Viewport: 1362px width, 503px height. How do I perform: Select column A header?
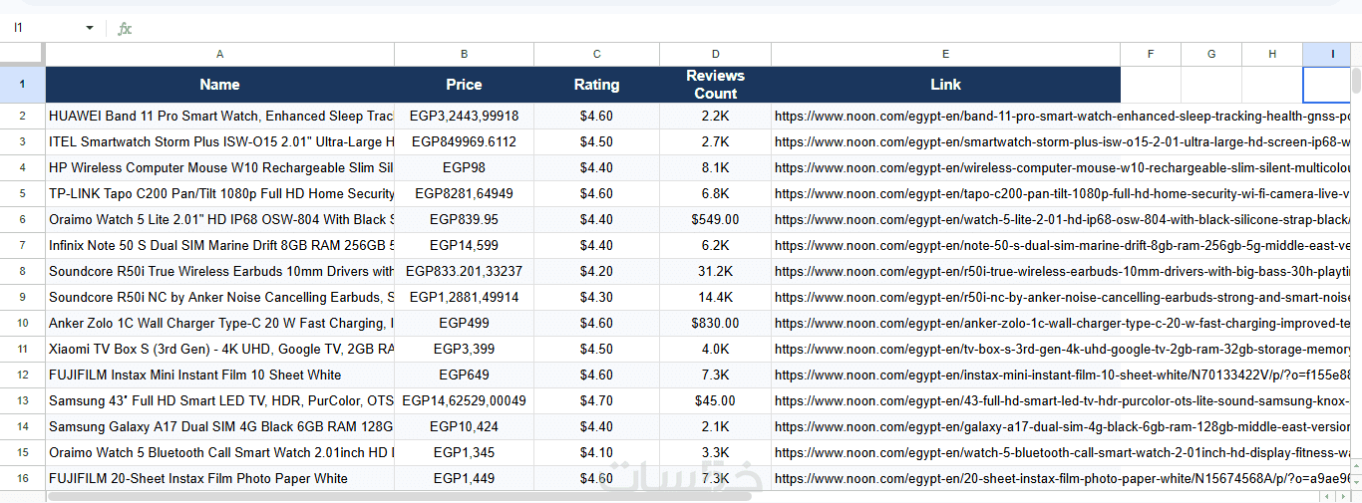pyautogui.click(x=219, y=54)
